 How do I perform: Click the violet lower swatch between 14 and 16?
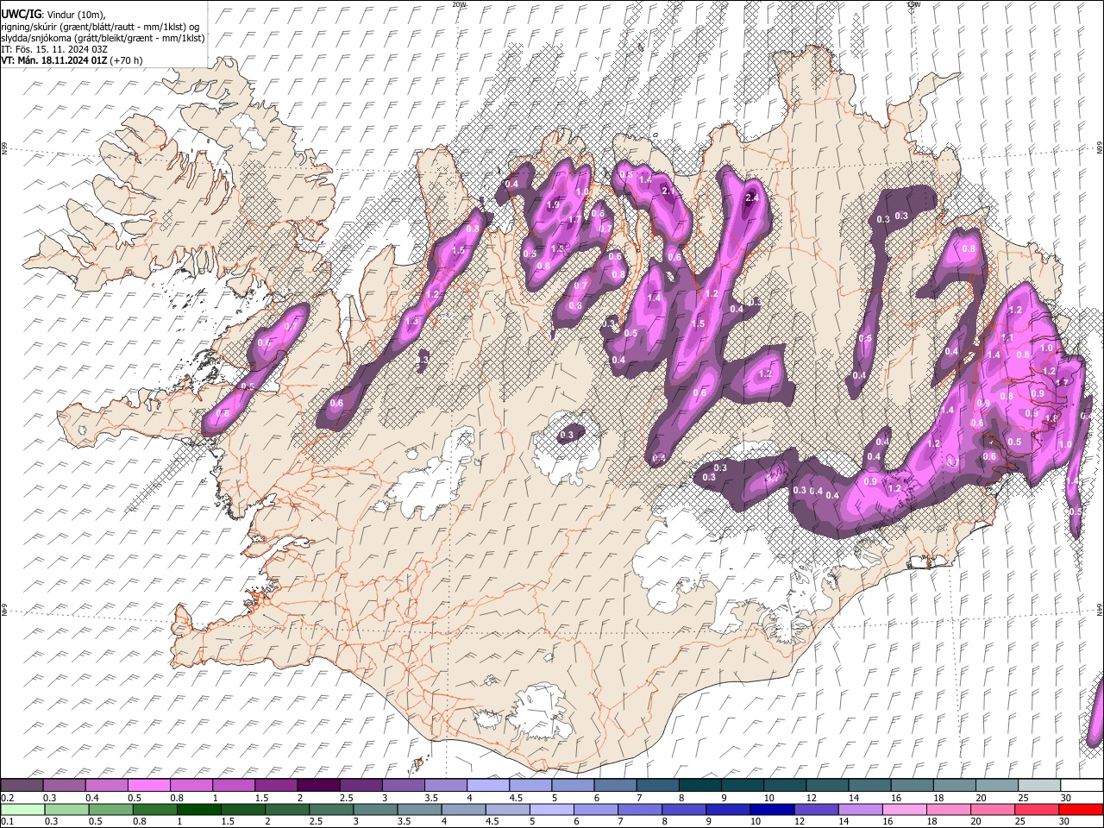859,809
